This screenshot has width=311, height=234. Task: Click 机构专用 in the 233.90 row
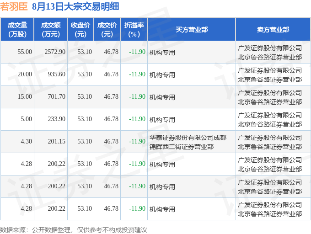[162, 120]
